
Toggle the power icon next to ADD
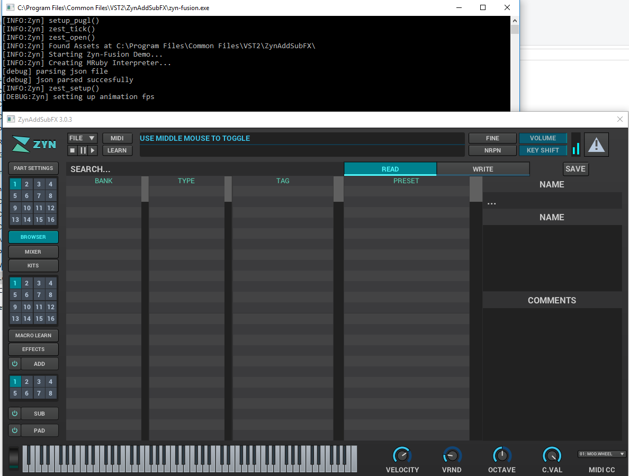pos(15,364)
